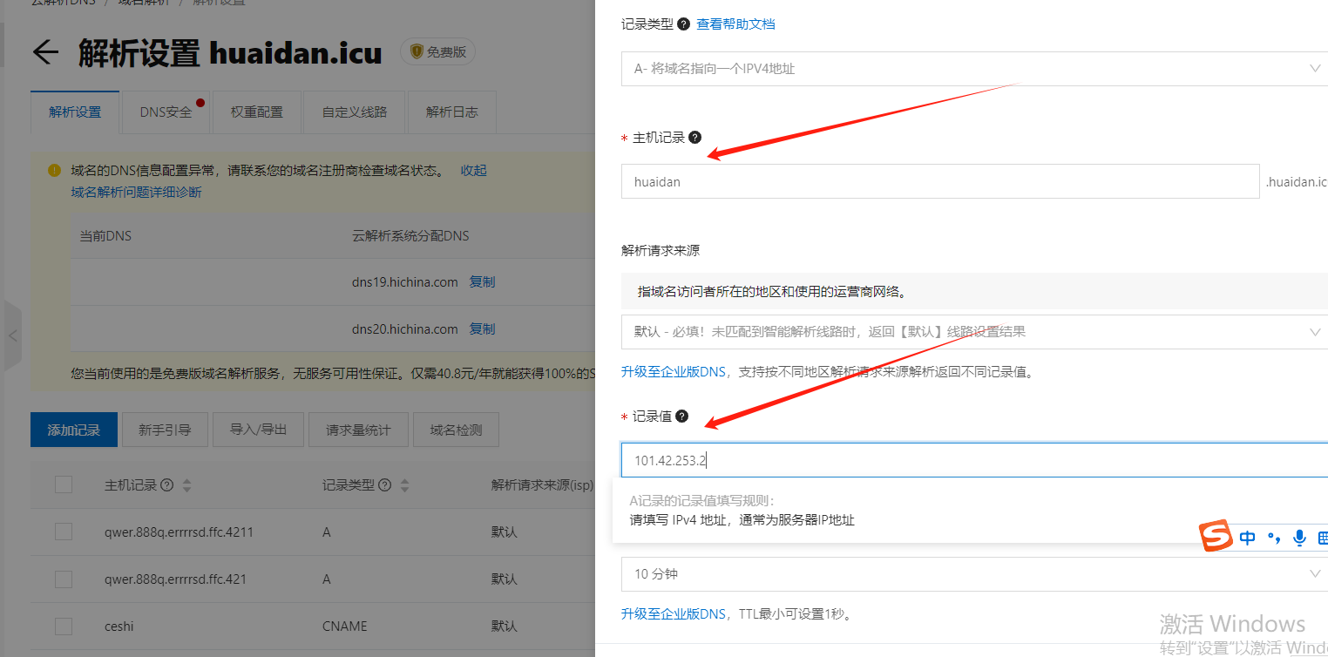Click the ceshi record name
Image resolution: width=1328 pixels, height=657 pixels.
tap(119, 626)
